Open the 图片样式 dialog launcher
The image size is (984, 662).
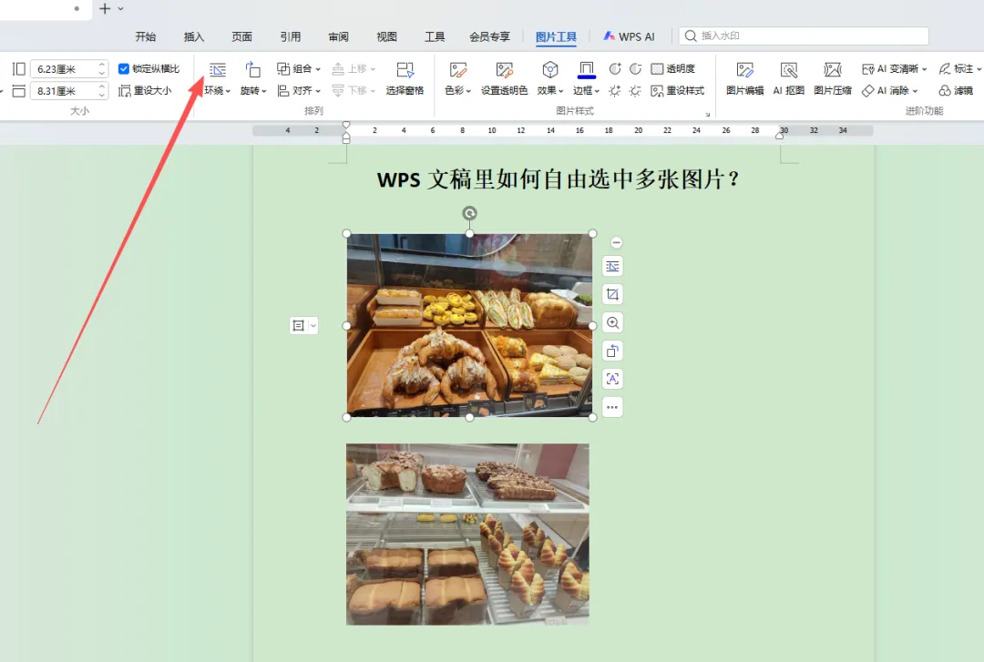pos(708,114)
